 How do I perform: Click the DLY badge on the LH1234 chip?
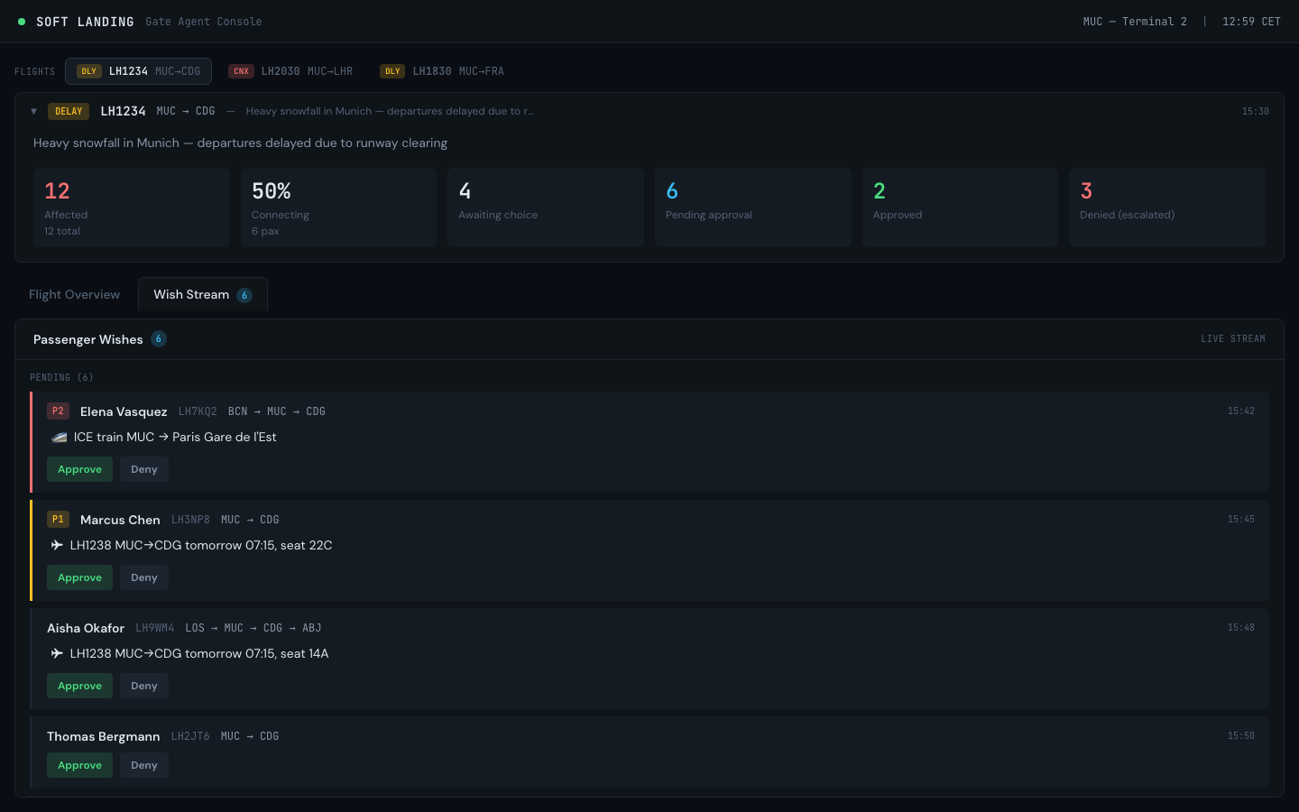[x=89, y=70]
